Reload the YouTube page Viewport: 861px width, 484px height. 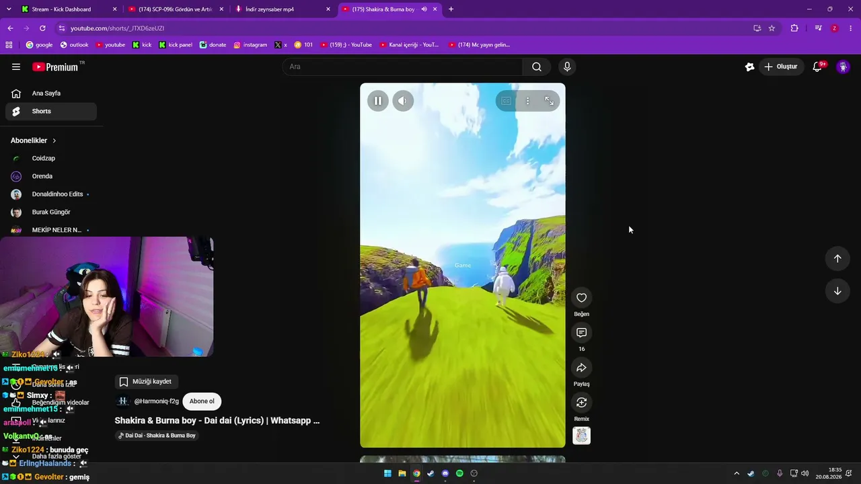pos(42,28)
